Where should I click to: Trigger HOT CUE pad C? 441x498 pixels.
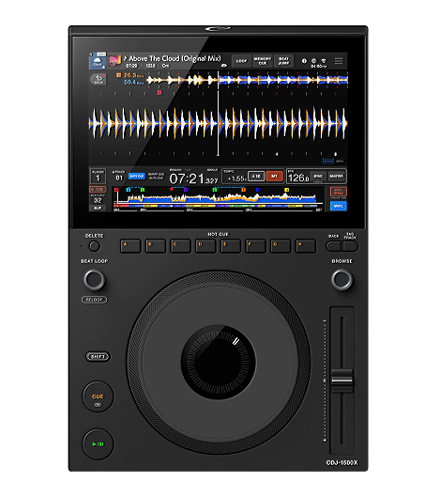click(x=180, y=246)
